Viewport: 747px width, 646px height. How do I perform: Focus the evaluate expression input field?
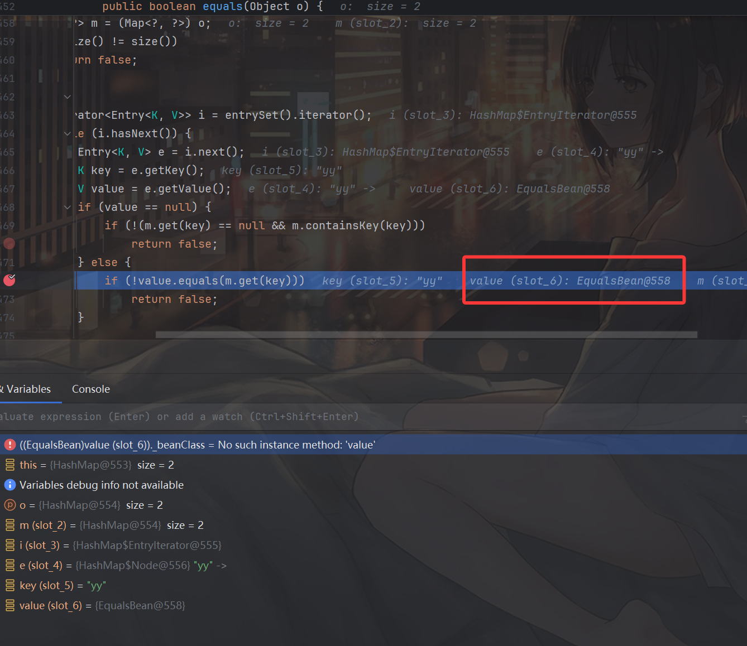tap(335, 417)
